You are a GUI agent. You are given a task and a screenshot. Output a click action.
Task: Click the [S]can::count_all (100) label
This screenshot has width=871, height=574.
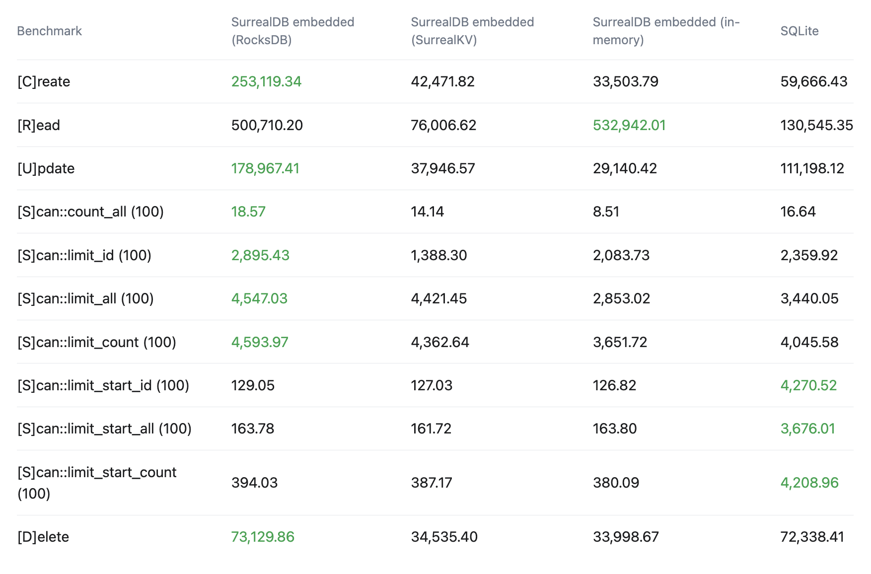[90, 212]
